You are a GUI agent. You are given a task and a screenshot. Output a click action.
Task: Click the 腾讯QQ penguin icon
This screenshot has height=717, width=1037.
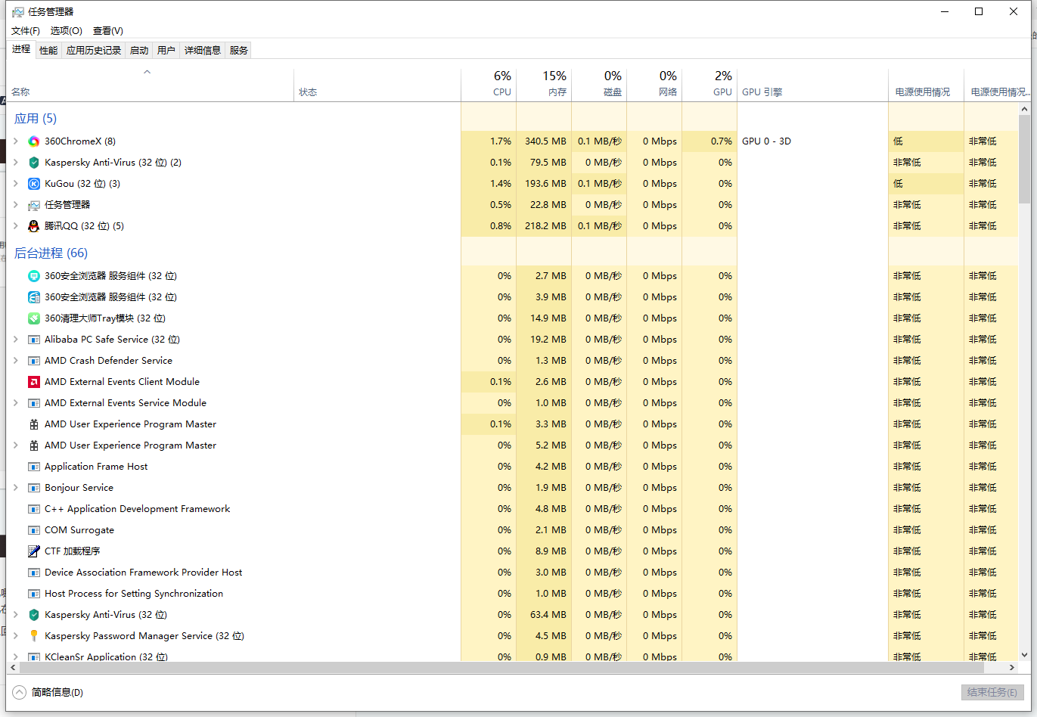[34, 226]
